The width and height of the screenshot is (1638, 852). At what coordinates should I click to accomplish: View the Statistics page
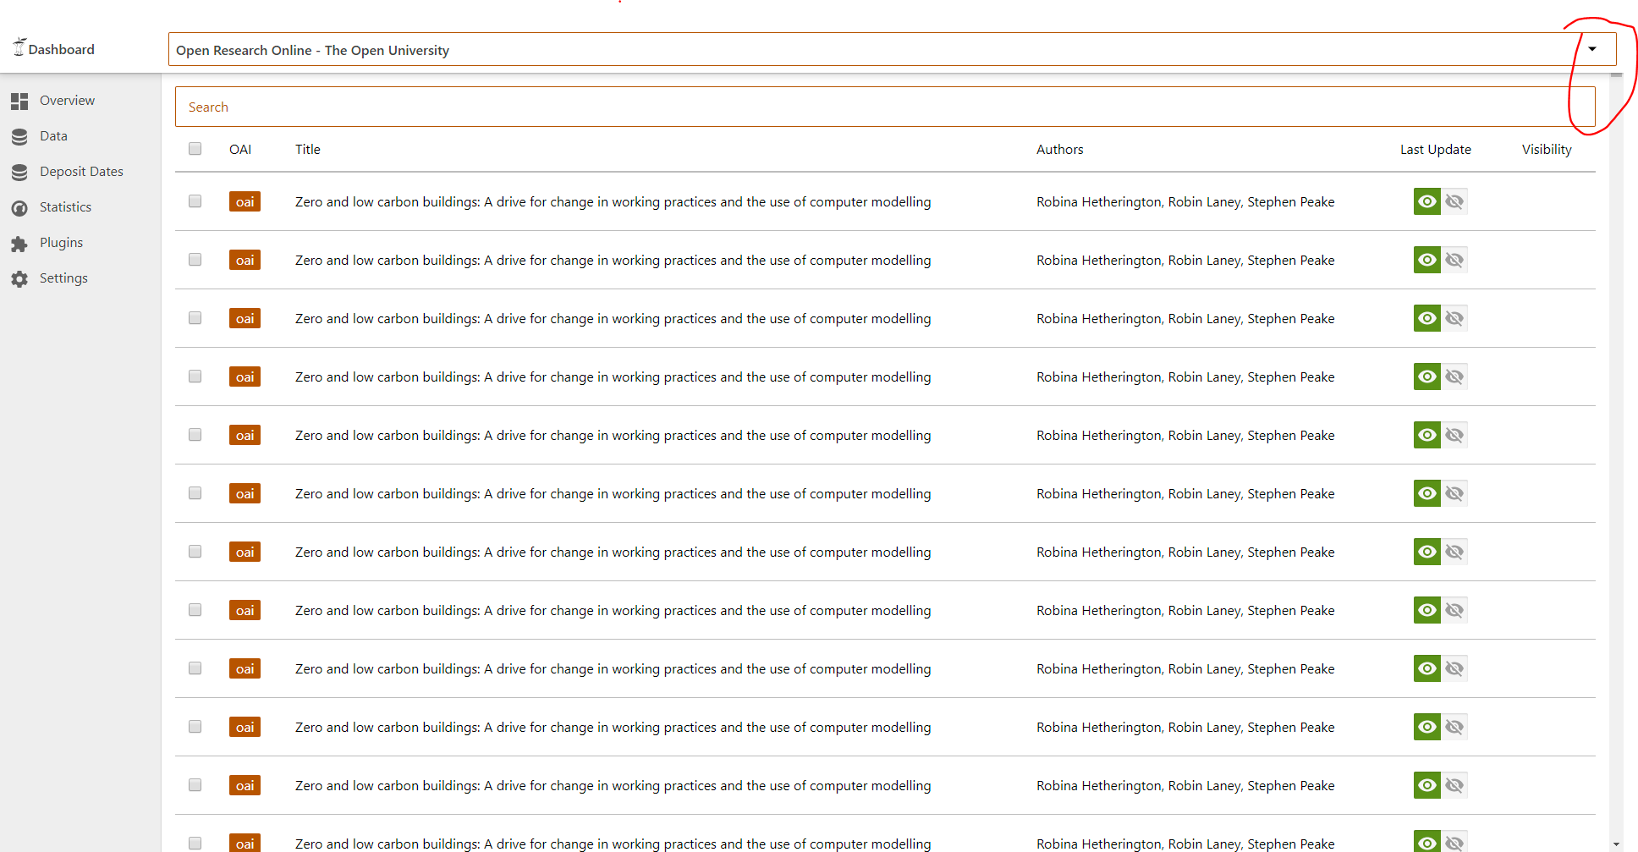point(64,206)
